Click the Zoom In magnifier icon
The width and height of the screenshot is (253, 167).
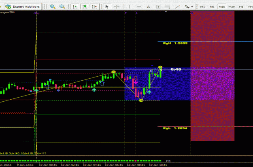pos(53,6)
